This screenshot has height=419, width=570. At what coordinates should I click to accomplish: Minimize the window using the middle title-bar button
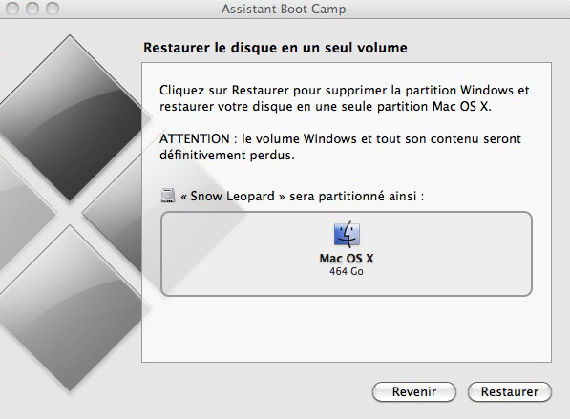(x=32, y=9)
